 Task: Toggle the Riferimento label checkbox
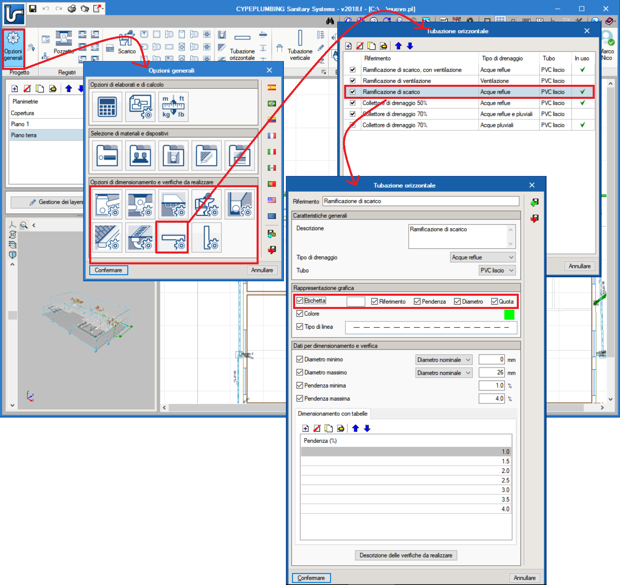[375, 301]
